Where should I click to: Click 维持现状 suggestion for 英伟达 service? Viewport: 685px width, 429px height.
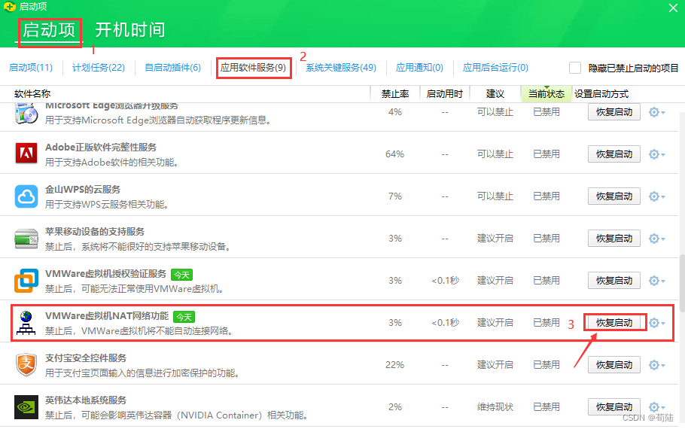495,407
